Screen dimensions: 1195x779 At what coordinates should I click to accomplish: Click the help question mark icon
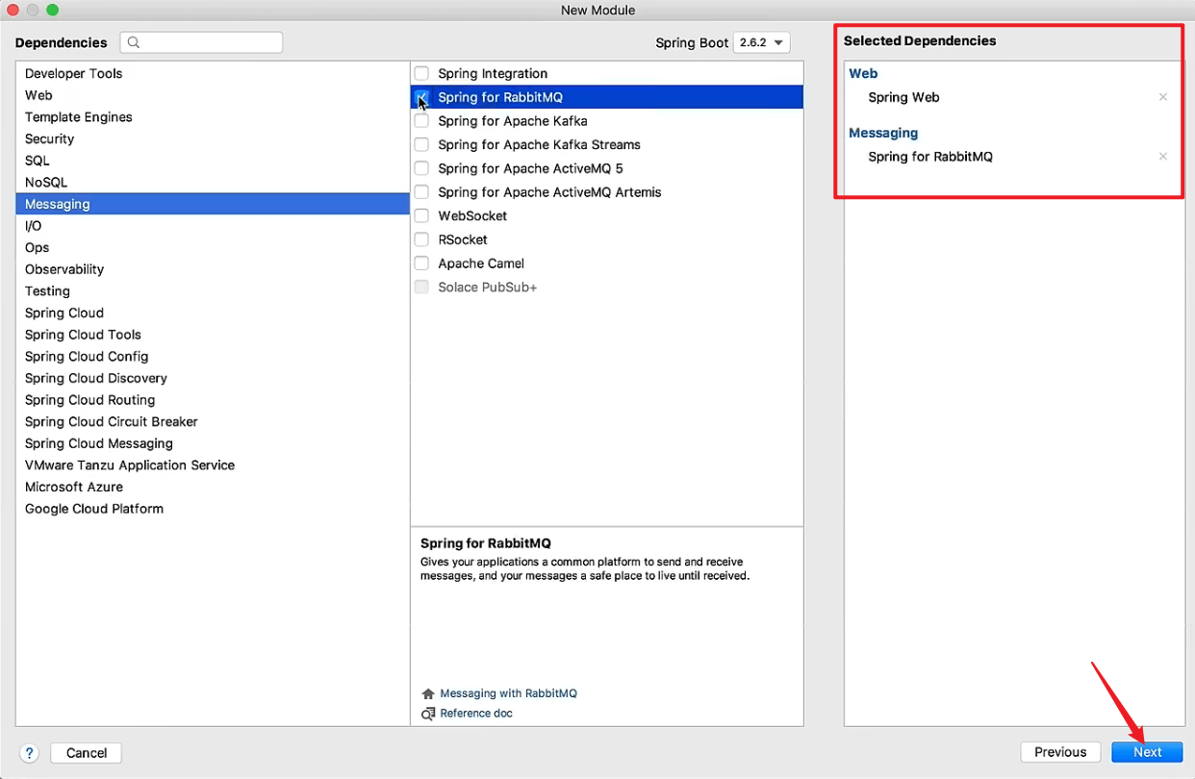[29, 753]
